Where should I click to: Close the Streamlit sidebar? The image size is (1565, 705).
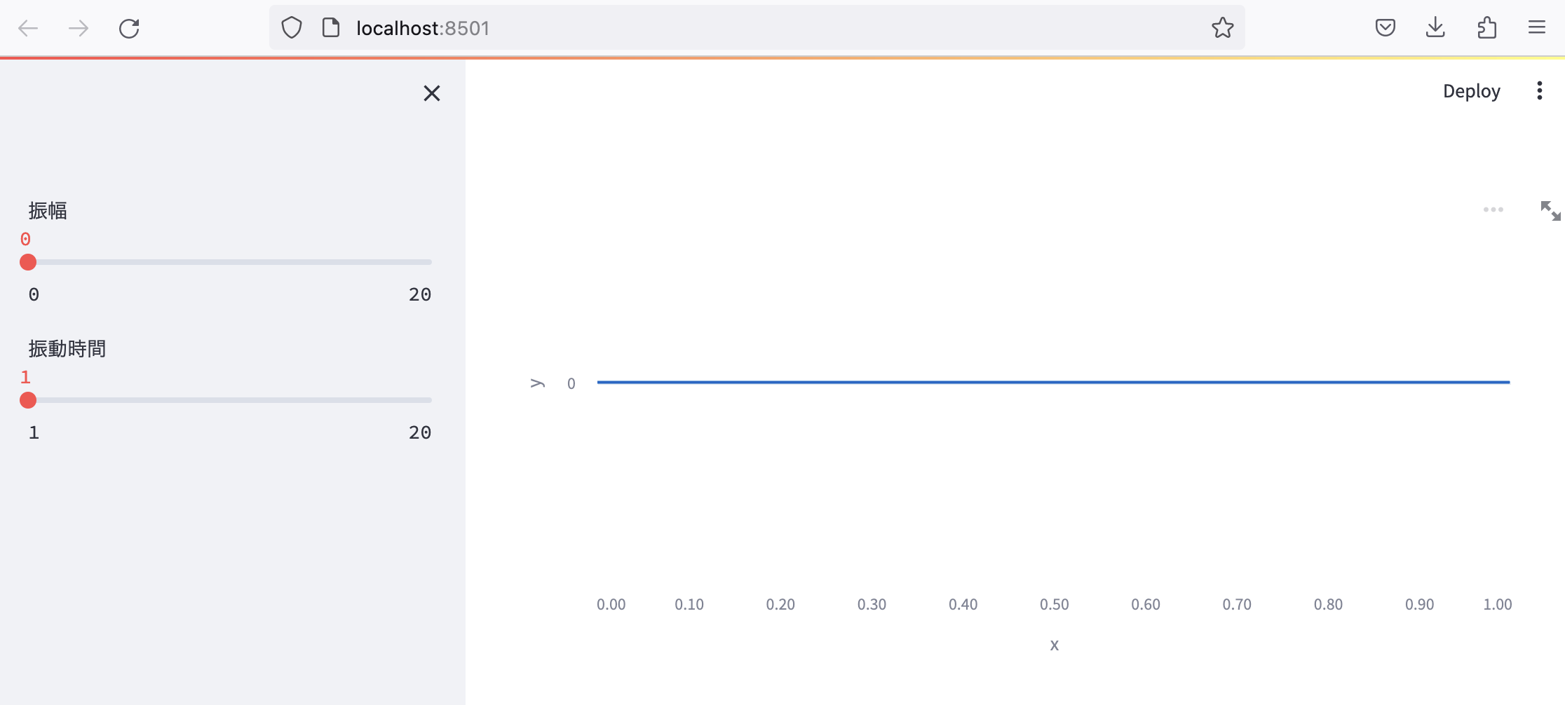click(432, 93)
